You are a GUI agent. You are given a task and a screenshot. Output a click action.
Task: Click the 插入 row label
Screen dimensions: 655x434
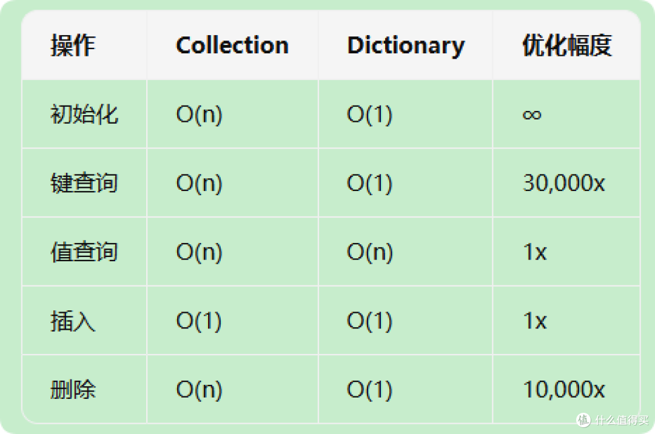pos(73,321)
